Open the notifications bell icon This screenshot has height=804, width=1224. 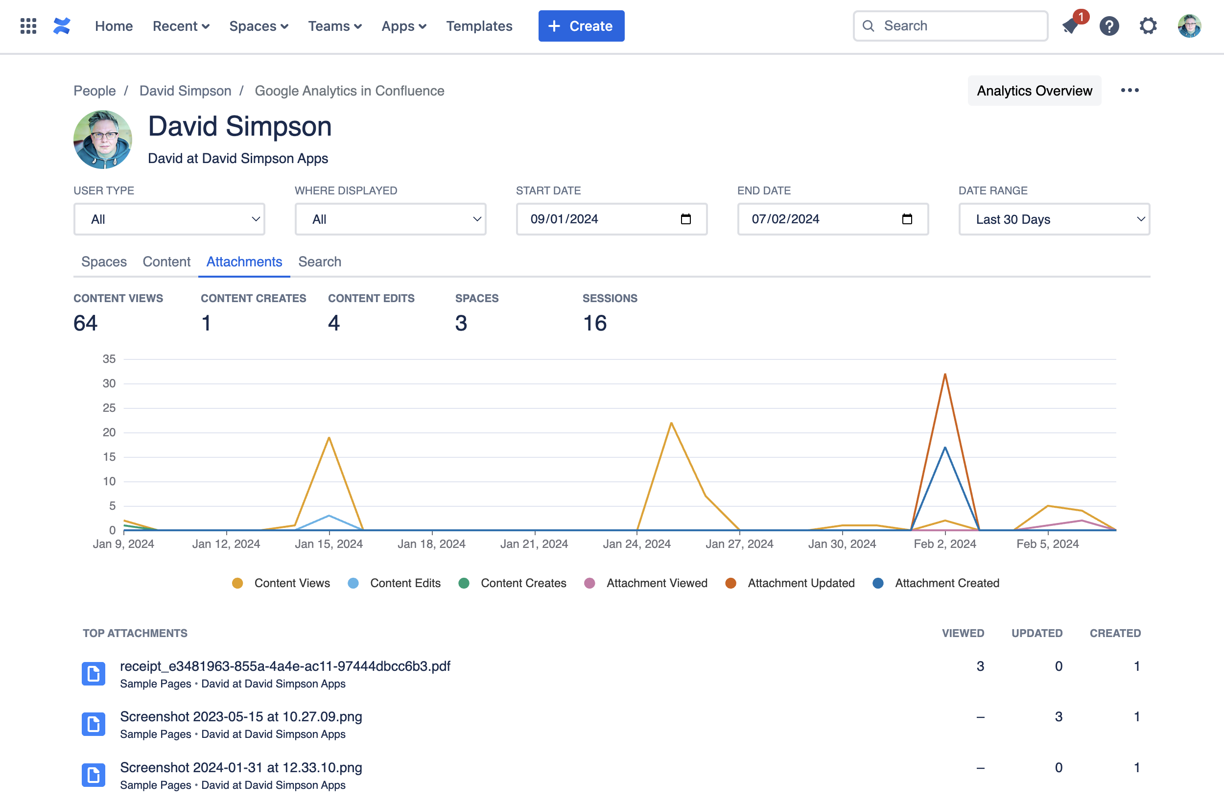[1071, 26]
